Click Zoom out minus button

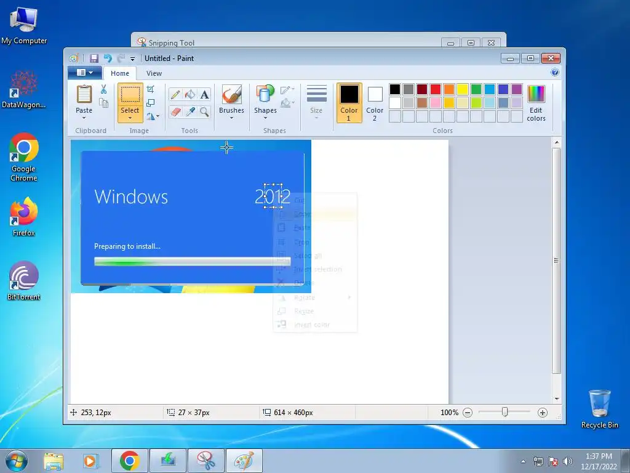click(x=468, y=413)
